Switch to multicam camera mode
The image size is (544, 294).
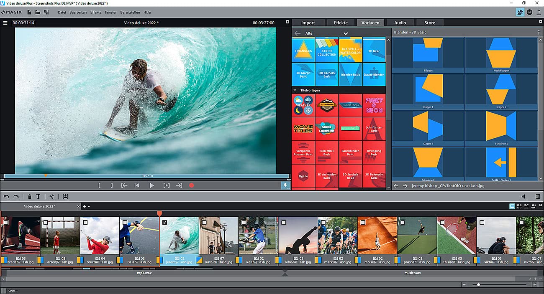[x=534, y=206]
